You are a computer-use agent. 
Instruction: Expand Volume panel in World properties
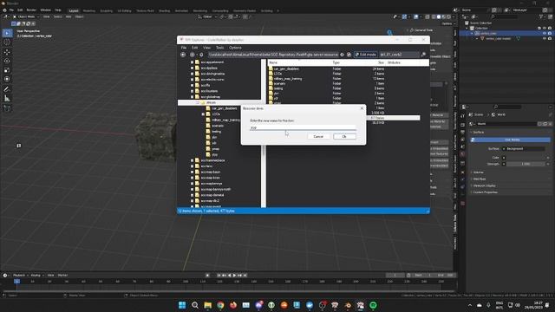tap(478, 172)
